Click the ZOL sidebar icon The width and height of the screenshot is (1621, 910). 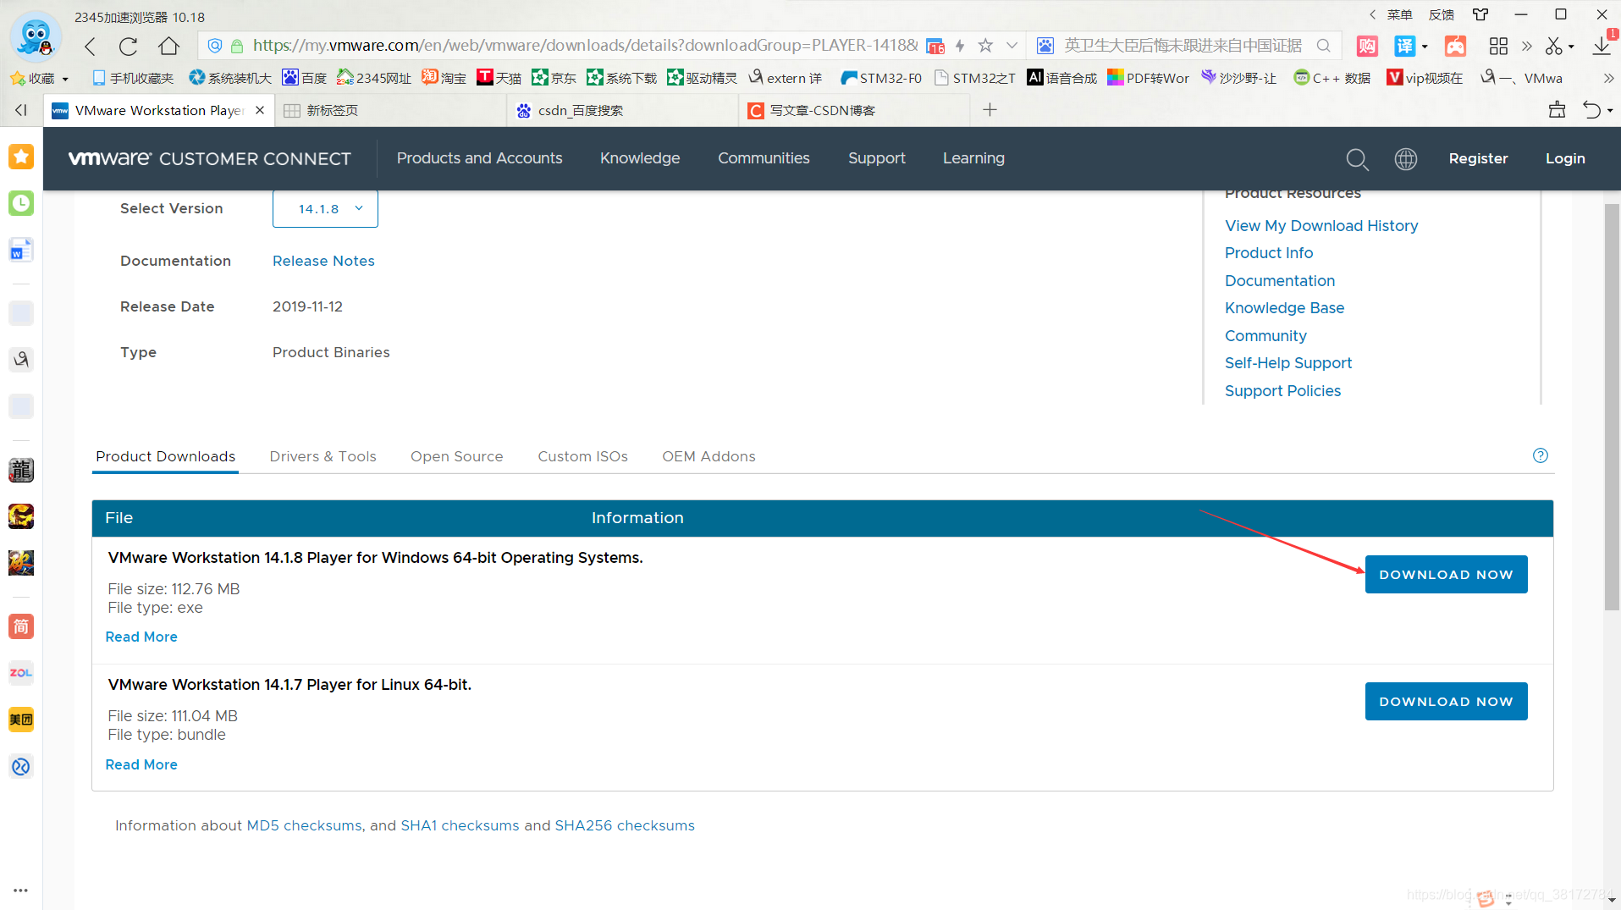pos(21,673)
